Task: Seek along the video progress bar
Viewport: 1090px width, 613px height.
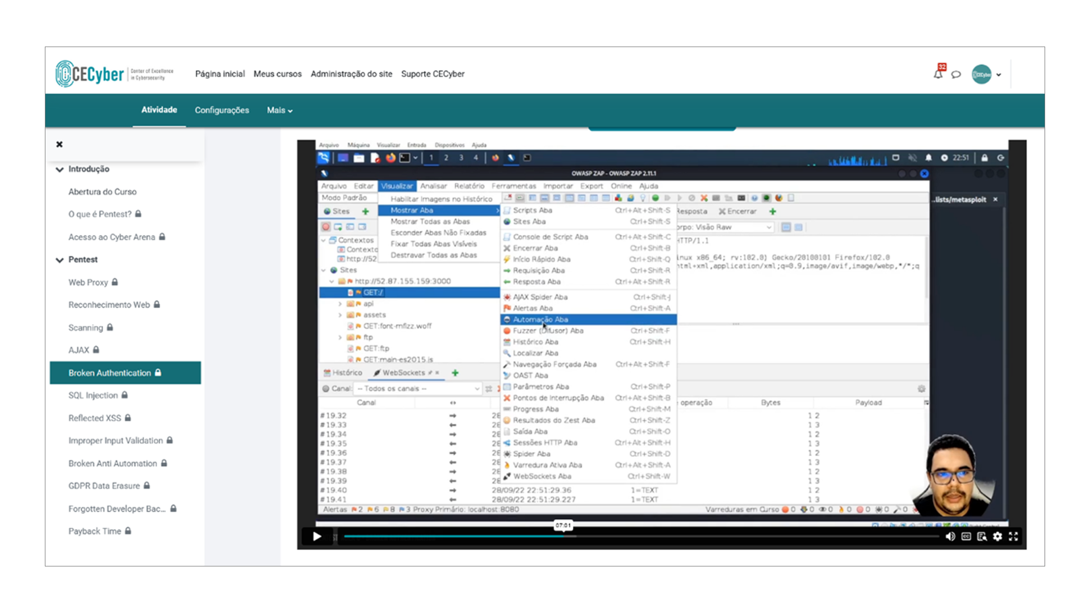Action: pyautogui.click(x=642, y=536)
